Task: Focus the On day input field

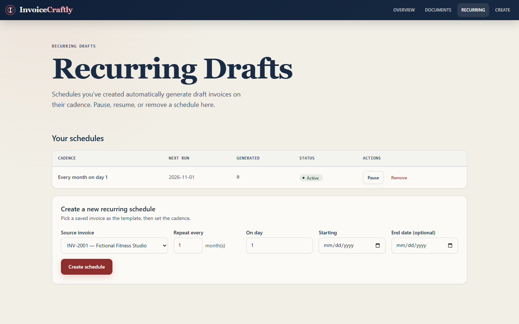Action: (279, 246)
